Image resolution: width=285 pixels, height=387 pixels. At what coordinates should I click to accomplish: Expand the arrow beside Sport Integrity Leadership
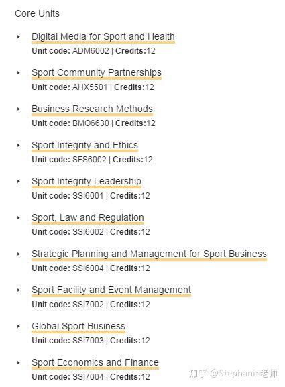[x=19, y=181]
